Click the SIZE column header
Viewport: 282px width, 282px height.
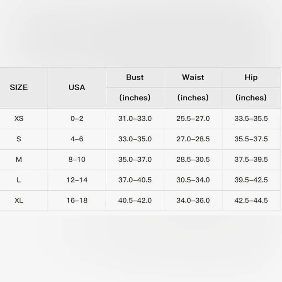pyautogui.click(x=19, y=87)
